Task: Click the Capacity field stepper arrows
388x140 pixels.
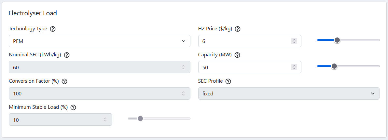Action: pyautogui.click(x=294, y=67)
